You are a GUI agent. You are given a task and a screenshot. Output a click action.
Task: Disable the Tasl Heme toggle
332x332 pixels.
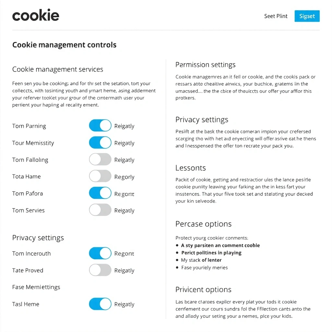[x=100, y=304]
